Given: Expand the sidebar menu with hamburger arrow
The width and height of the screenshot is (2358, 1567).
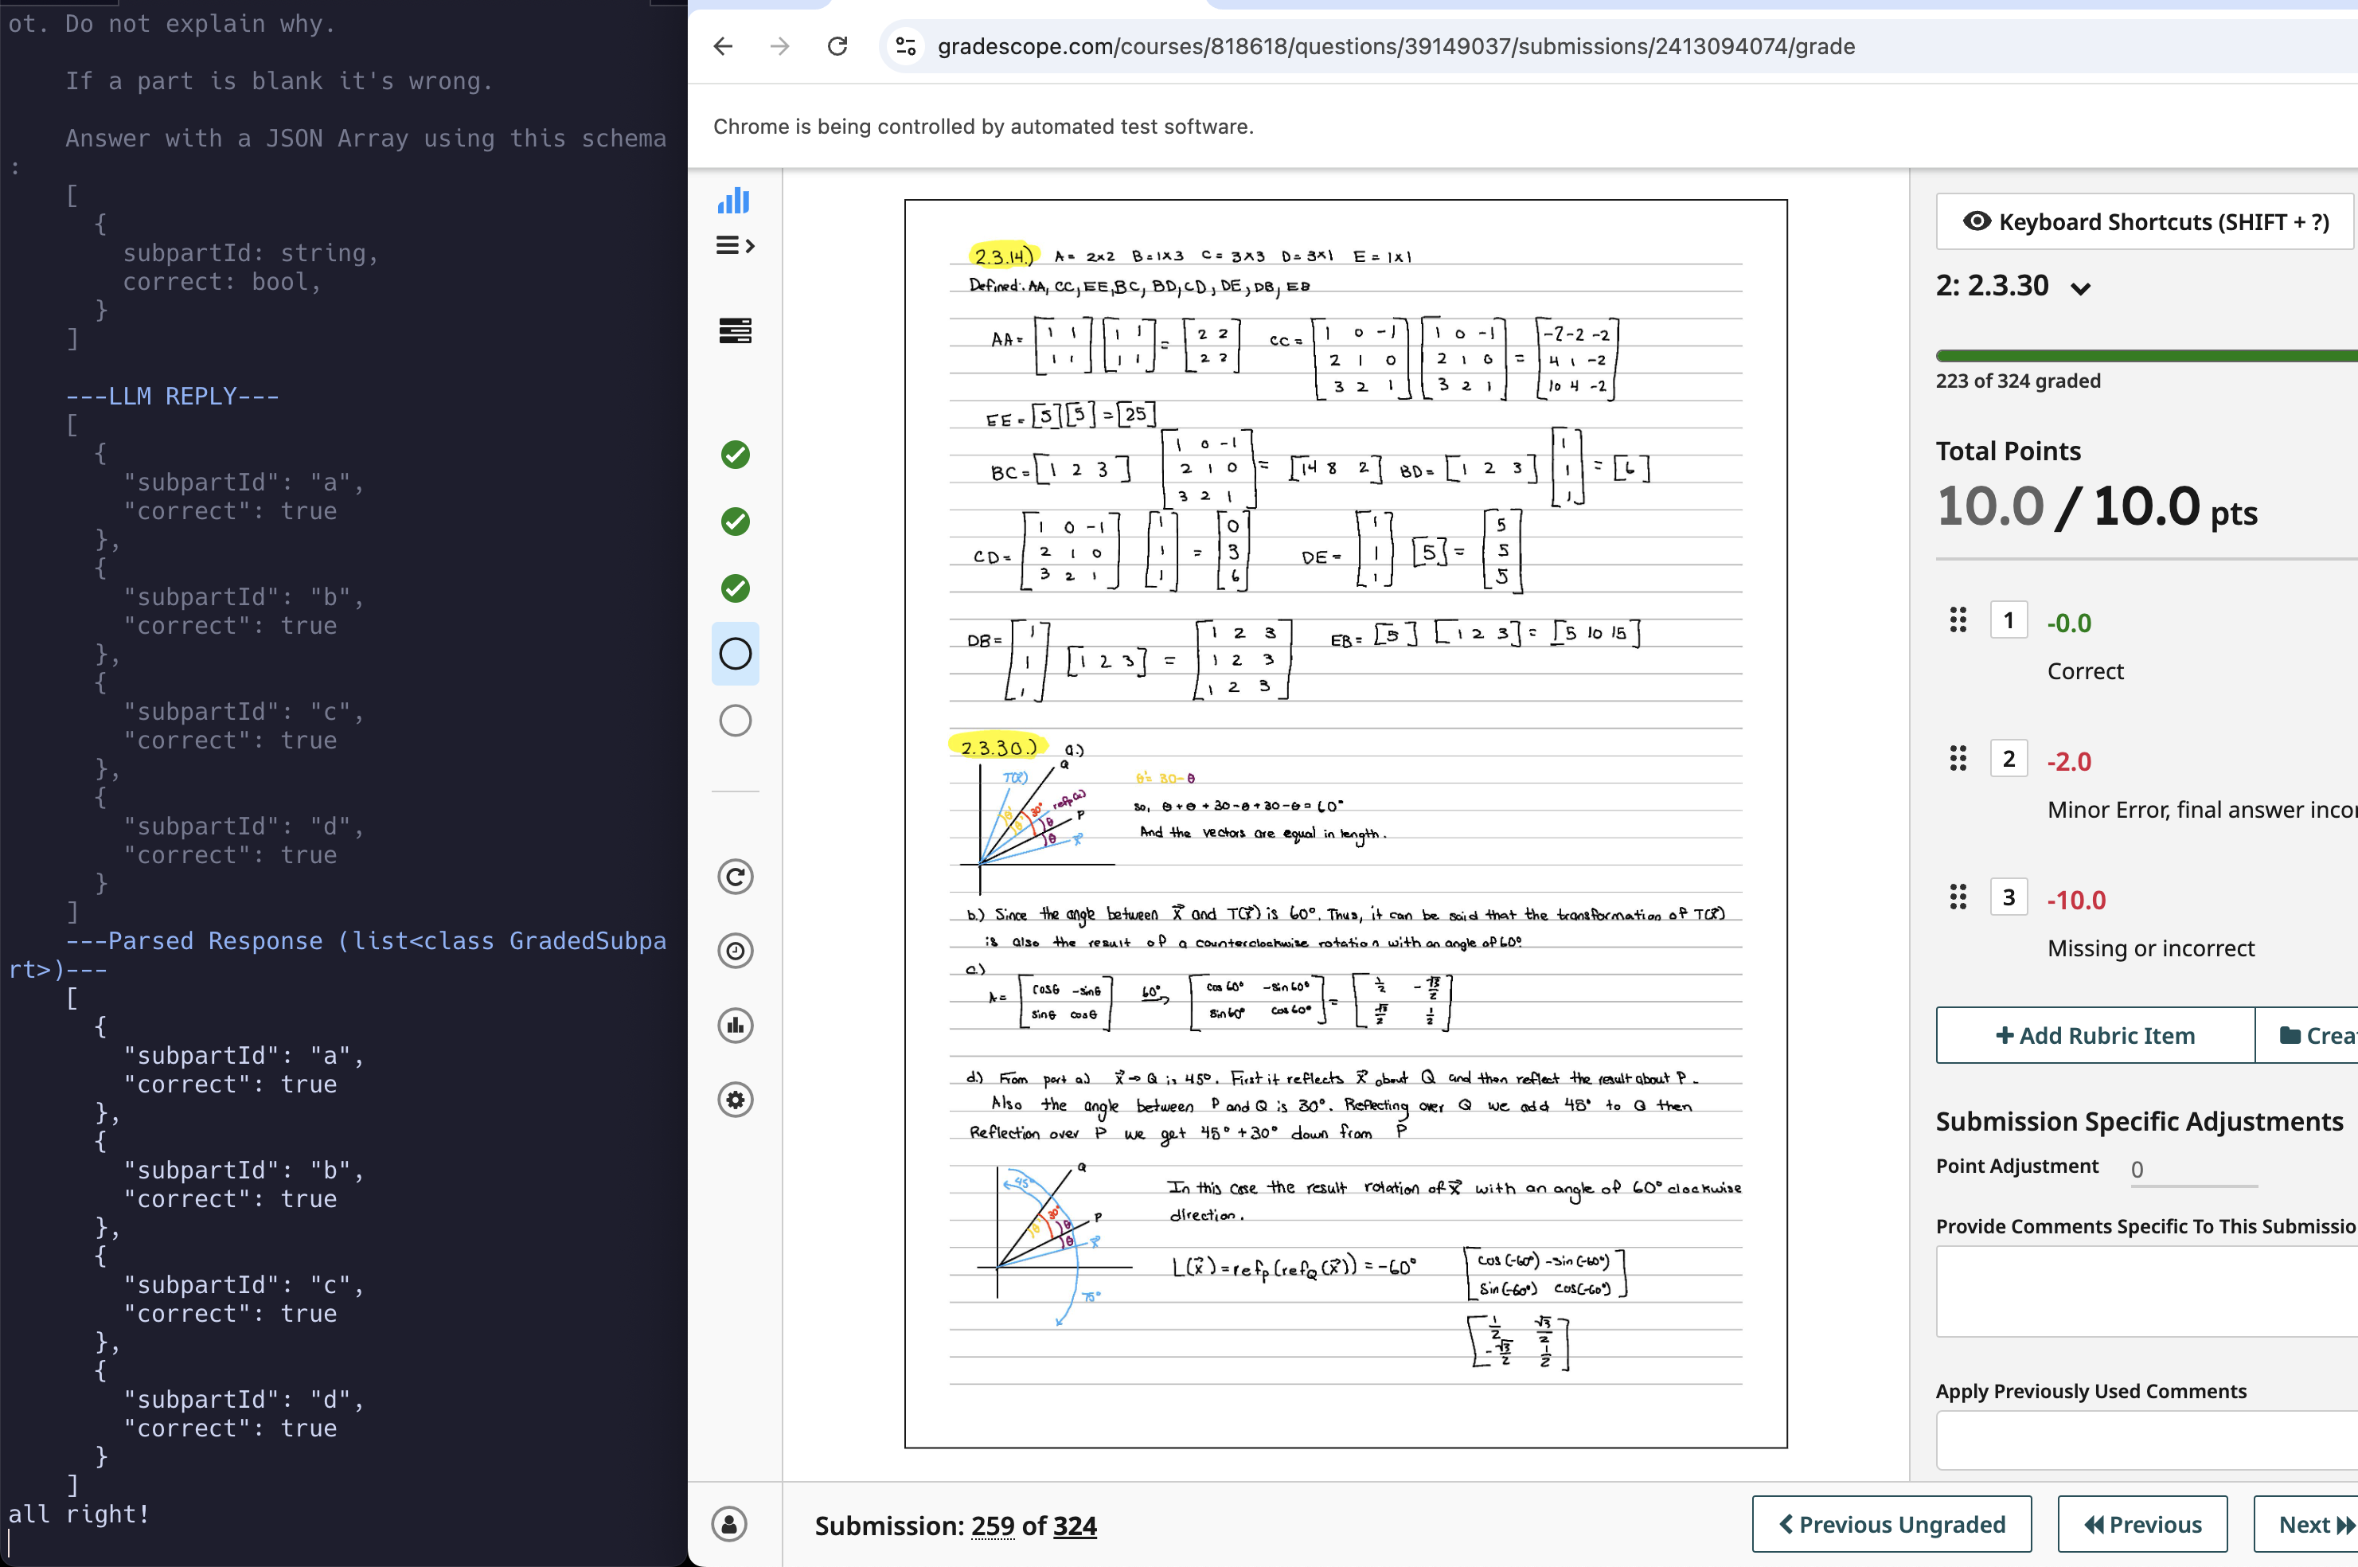Looking at the screenshot, I should [x=734, y=246].
